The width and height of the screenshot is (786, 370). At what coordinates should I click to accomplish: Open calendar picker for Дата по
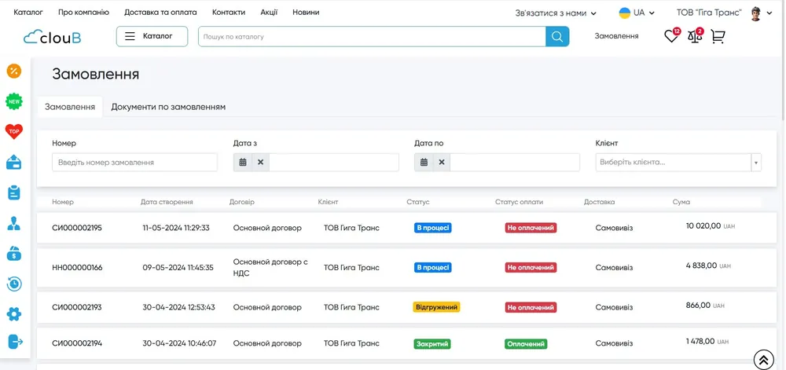click(424, 163)
